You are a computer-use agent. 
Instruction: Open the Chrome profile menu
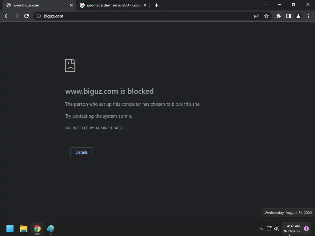pos(298,16)
